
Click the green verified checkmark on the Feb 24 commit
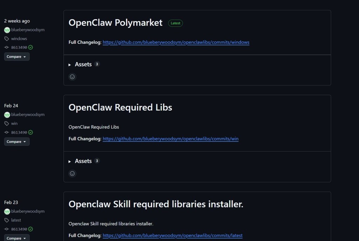click(31, 133)
